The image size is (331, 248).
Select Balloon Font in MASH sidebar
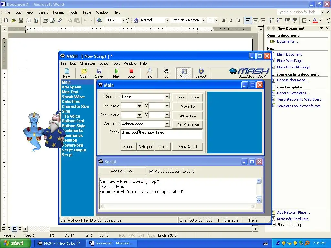coord(73,121)
